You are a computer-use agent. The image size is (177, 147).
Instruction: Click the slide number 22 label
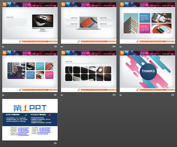coord(55,95)
